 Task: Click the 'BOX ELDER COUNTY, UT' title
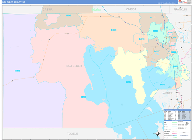[x=14, y=2]
